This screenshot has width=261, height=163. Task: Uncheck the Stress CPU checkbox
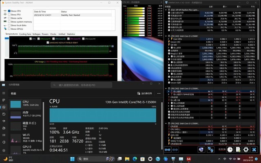10,11
